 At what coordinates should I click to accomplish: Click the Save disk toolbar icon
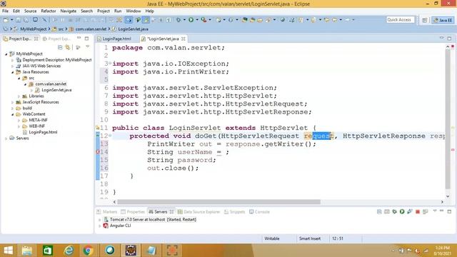pos(18,20)
